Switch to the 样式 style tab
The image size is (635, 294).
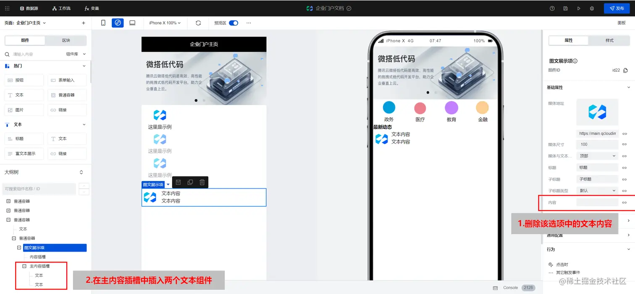click(x=609, y=40)
